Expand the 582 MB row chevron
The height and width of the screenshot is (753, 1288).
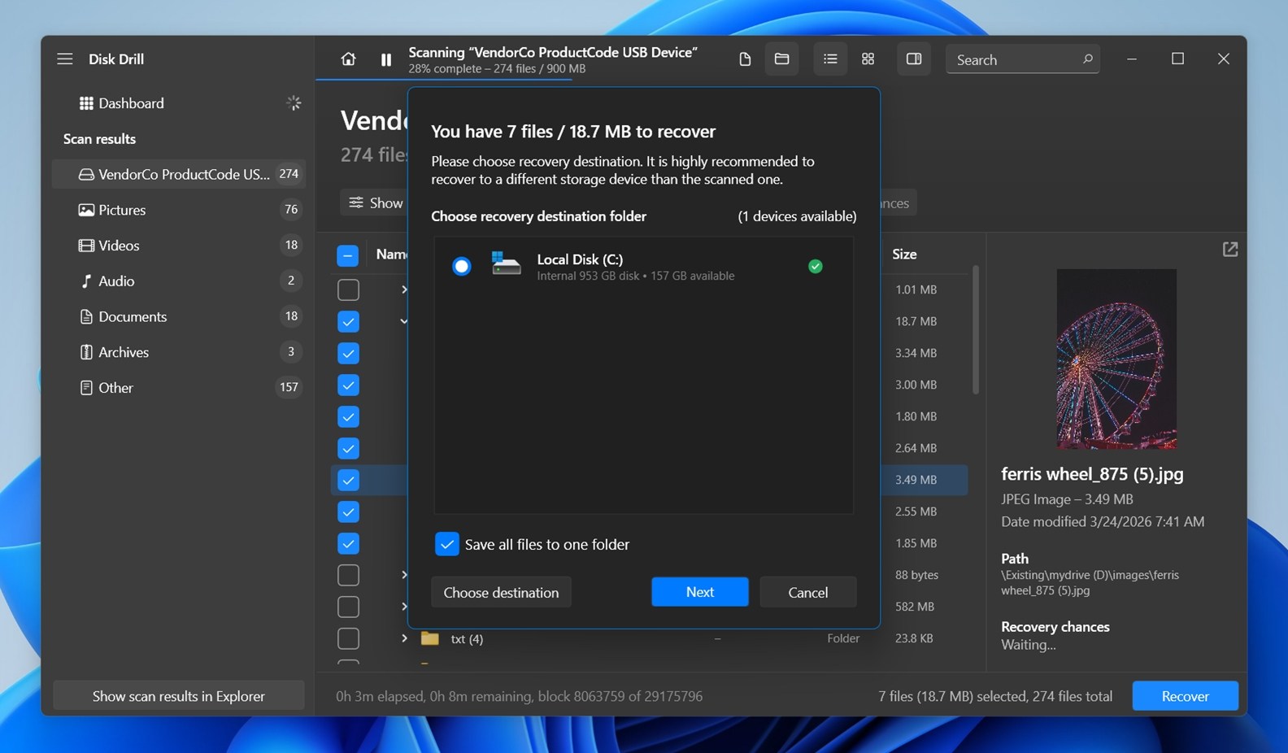click(x=403, y=607)
